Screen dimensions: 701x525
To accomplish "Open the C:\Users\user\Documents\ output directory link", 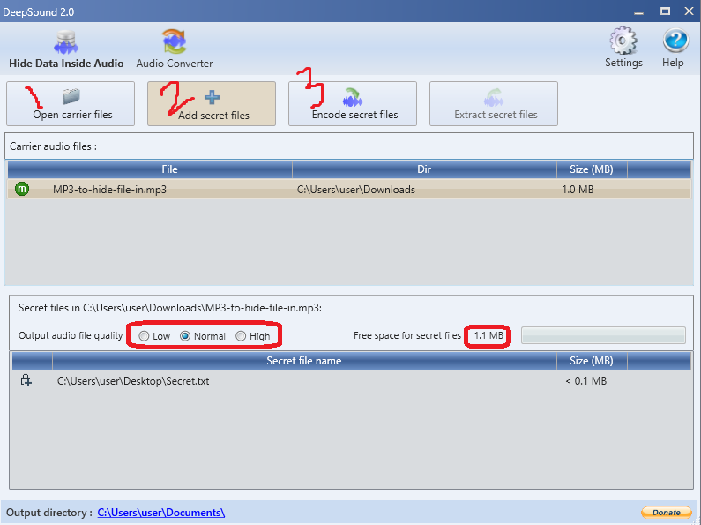I will point(161,513).
